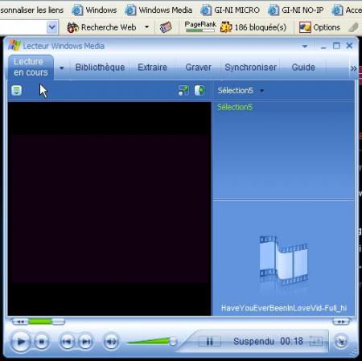Click the Recherche Web button
Image resolution: width=362 pixels, height=361 pixels.
[102, 27]
